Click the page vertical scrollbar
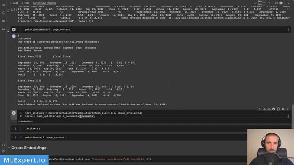The image size is (294, 165). [x=293, y=116]
